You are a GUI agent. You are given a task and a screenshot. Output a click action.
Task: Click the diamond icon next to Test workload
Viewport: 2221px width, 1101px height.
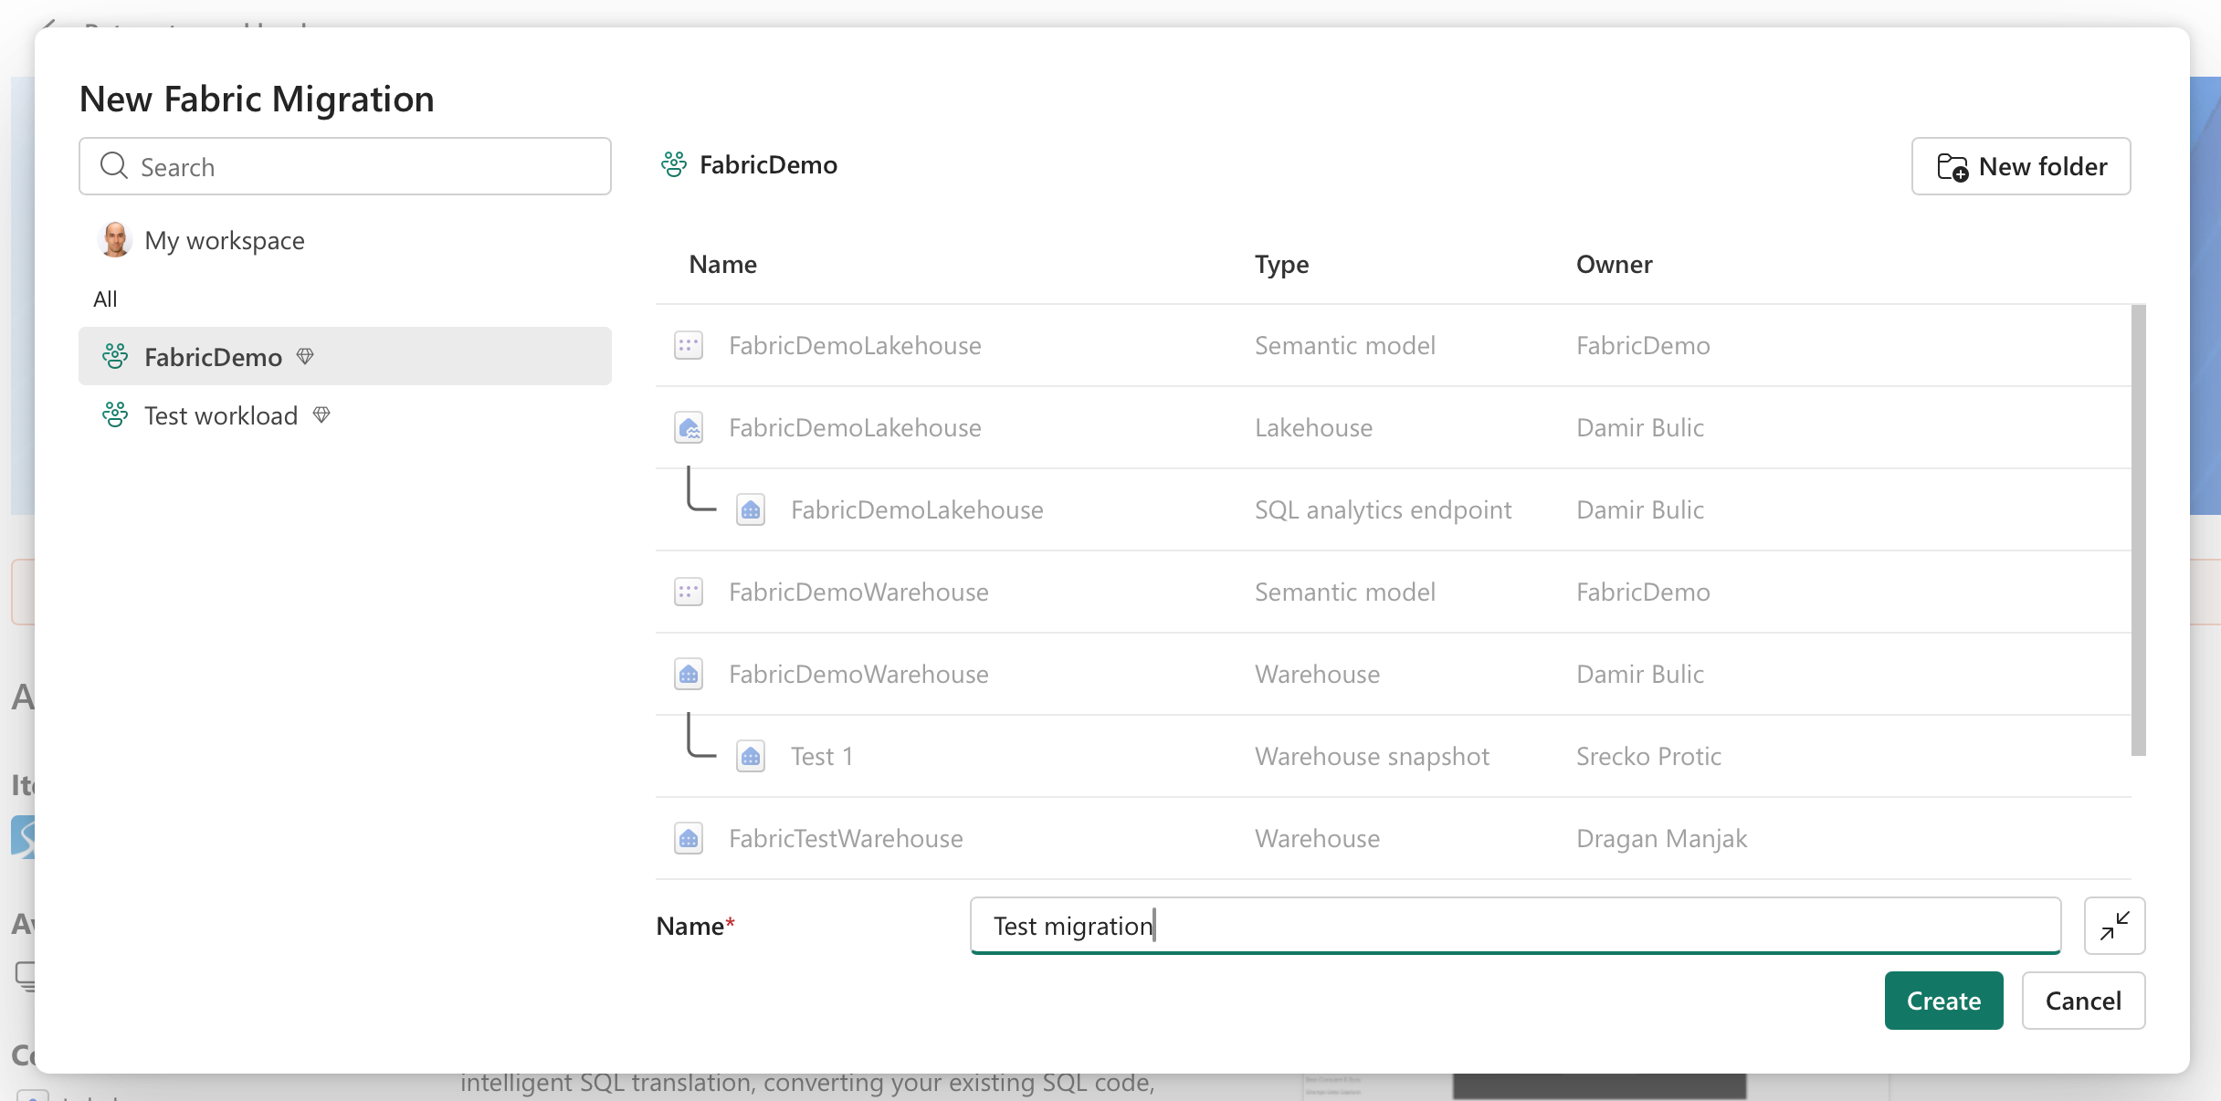coord(321,415)
